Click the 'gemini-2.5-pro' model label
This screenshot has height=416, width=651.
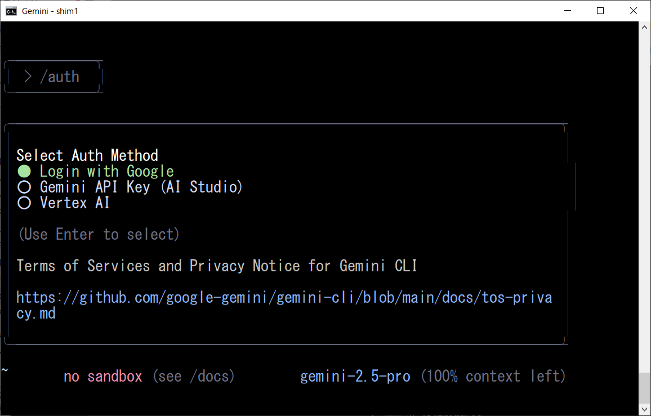(x=355, y=376)
